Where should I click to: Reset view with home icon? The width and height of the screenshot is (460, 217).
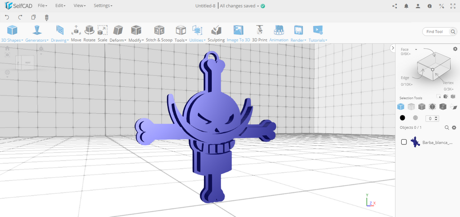click(7, 48)
